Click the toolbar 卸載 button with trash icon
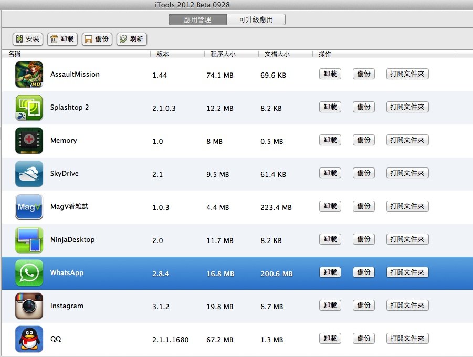Image resolution: width=473 pixels, height=357 pixels. (x=62, y=39)
